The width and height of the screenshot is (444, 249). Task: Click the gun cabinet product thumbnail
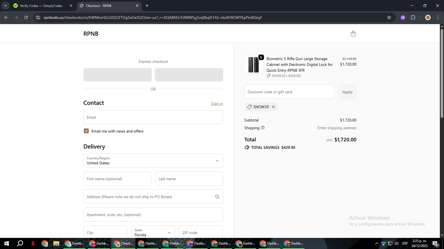254,65
